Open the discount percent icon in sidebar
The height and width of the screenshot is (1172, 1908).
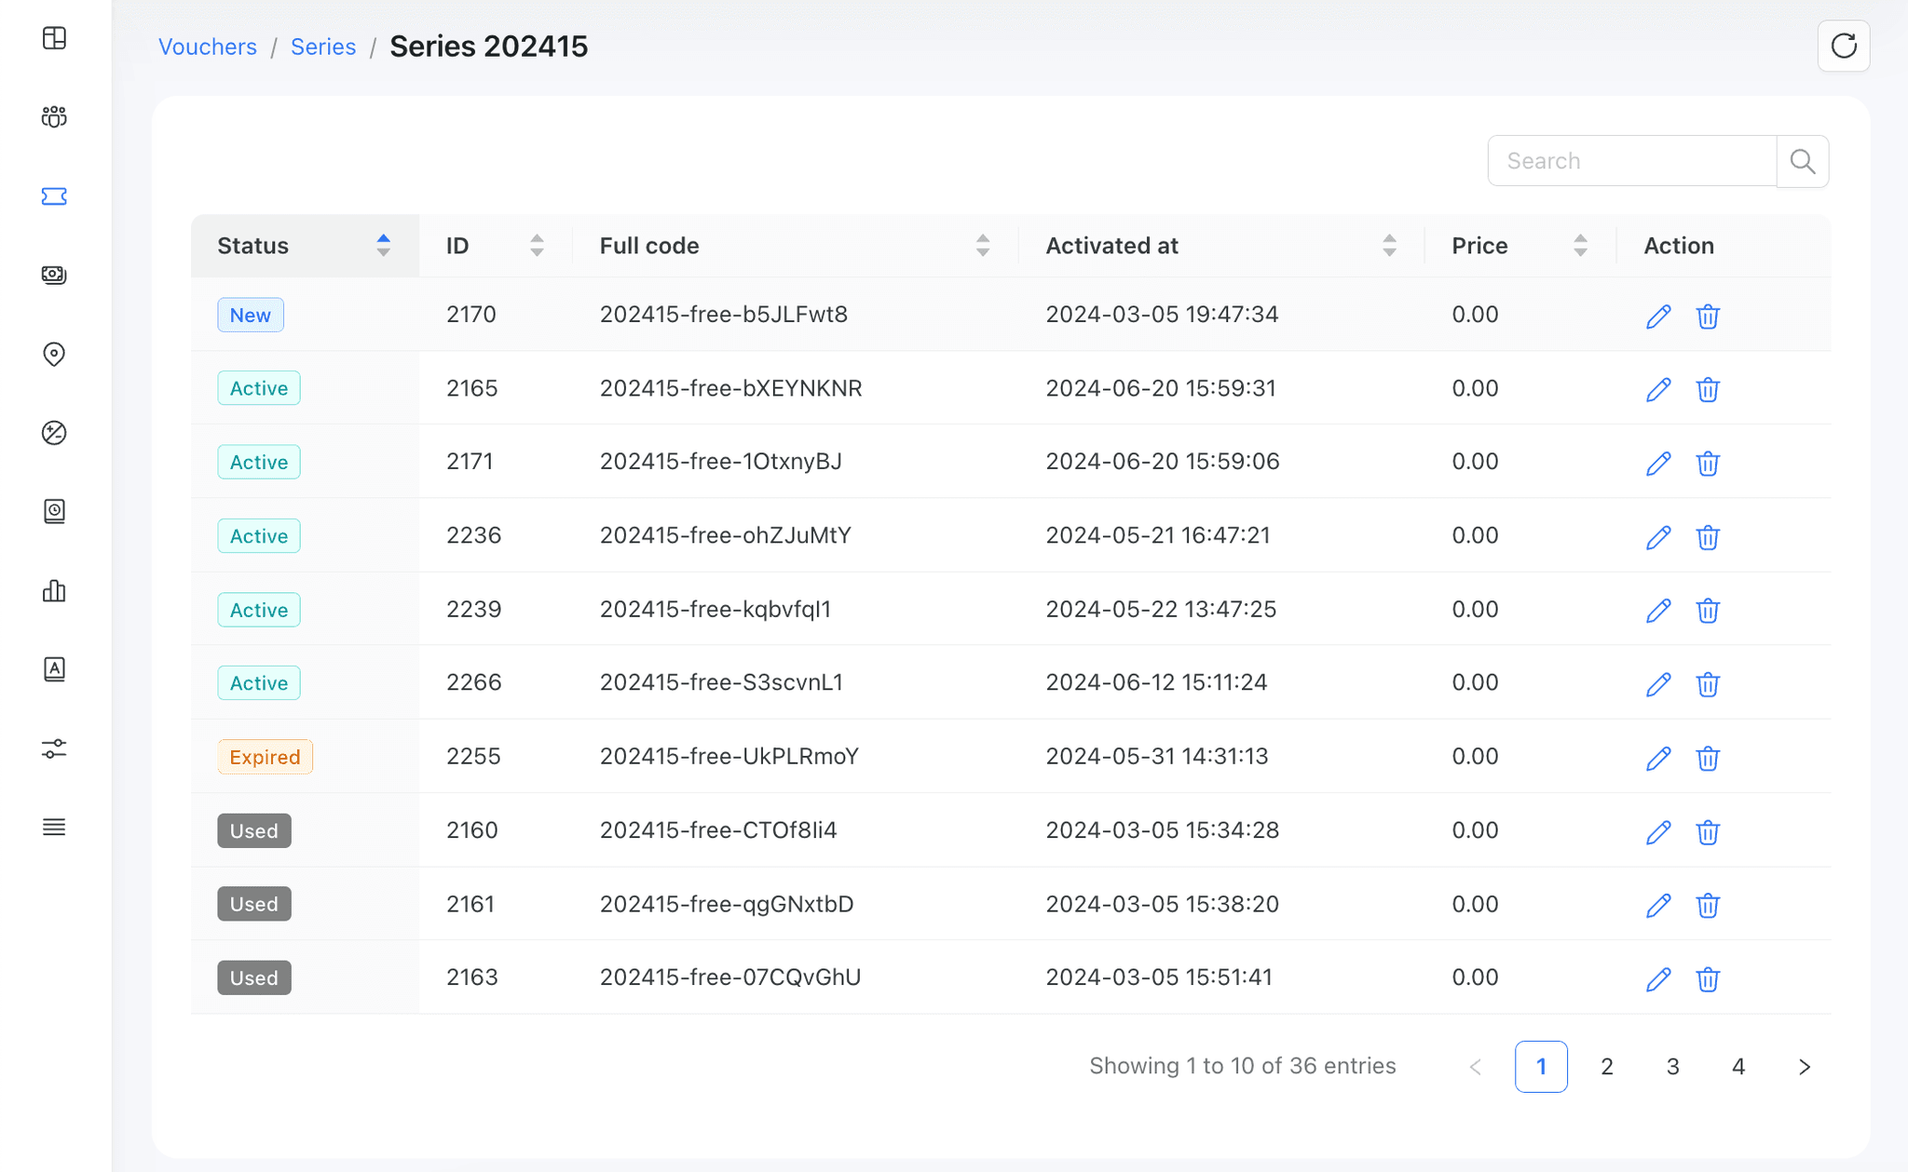[54, 433]
